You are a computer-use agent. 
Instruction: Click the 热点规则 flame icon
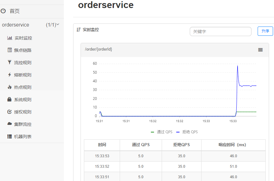click(x=10, y=87)
